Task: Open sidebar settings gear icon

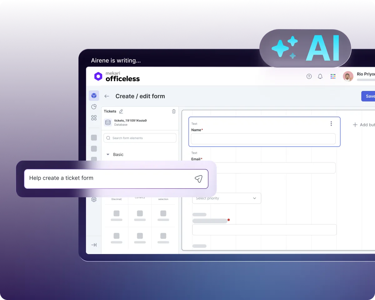Action: [x=94, y=199]
